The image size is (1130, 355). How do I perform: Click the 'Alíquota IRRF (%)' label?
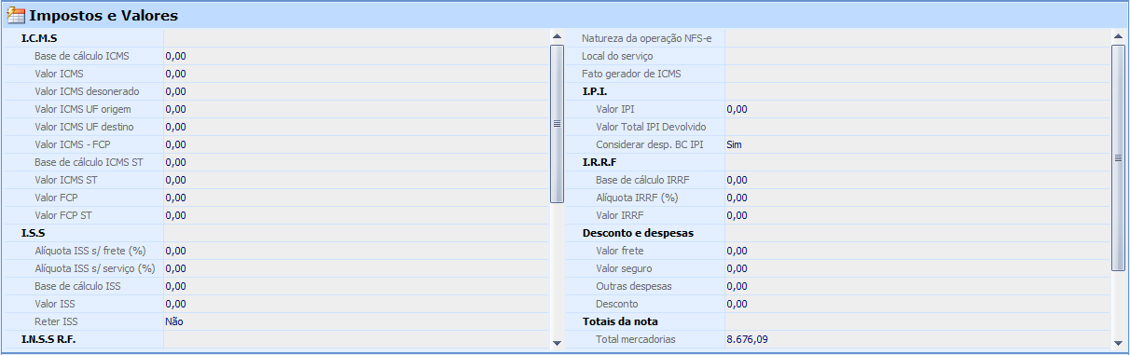click(x=636, y=198)
